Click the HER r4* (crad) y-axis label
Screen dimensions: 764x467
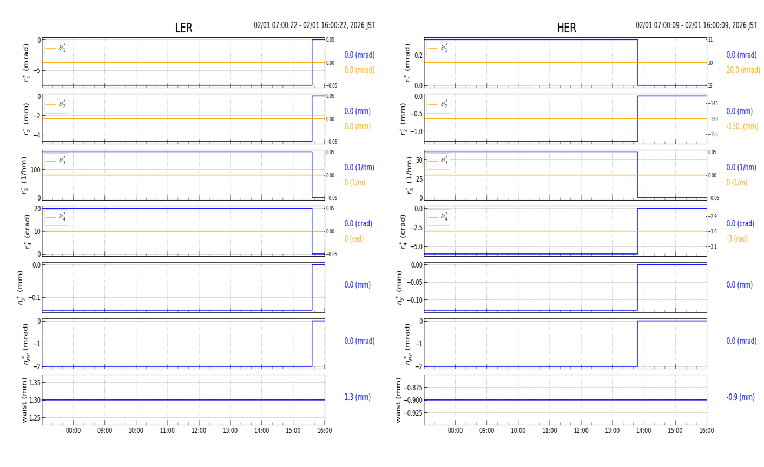(x=403, y=231)
